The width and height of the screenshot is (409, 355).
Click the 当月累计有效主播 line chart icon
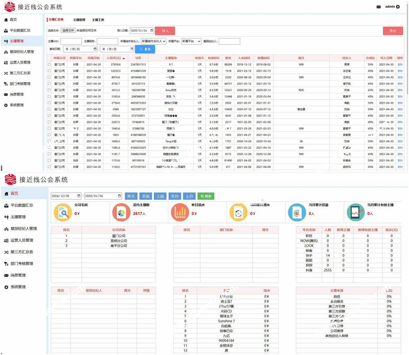(355, 212)
